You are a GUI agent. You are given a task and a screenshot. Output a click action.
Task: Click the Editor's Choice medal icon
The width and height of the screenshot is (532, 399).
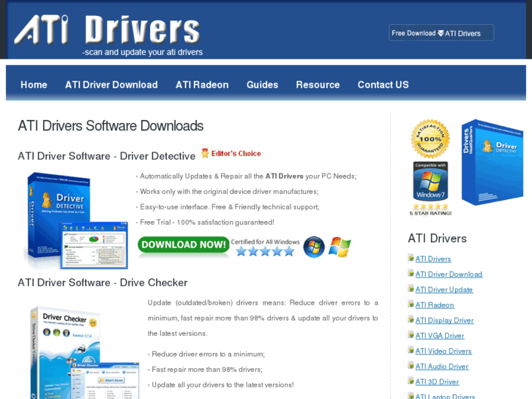click(x=205, y=153)
